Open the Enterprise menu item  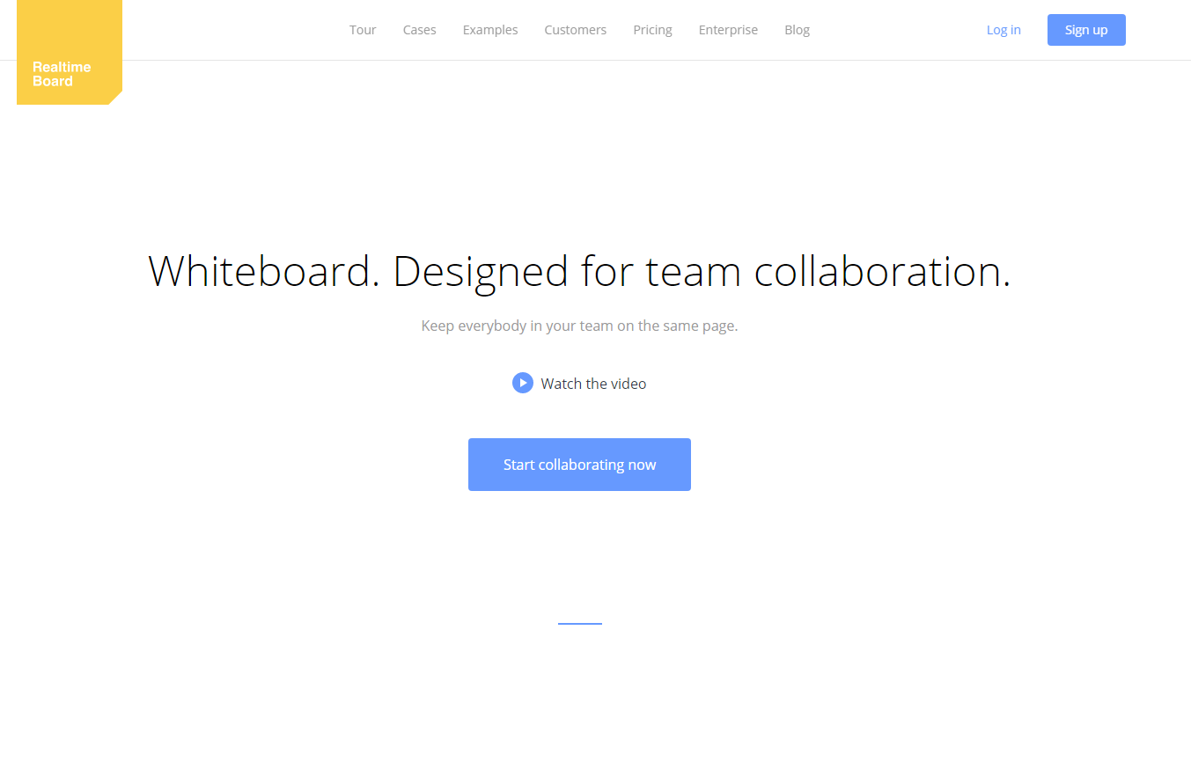[x=728, y=30]
